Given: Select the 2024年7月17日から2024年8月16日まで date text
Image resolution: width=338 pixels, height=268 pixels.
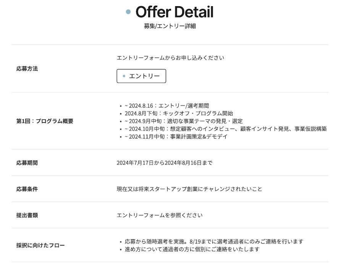Looking at the screenshot, I should point(164,163).
